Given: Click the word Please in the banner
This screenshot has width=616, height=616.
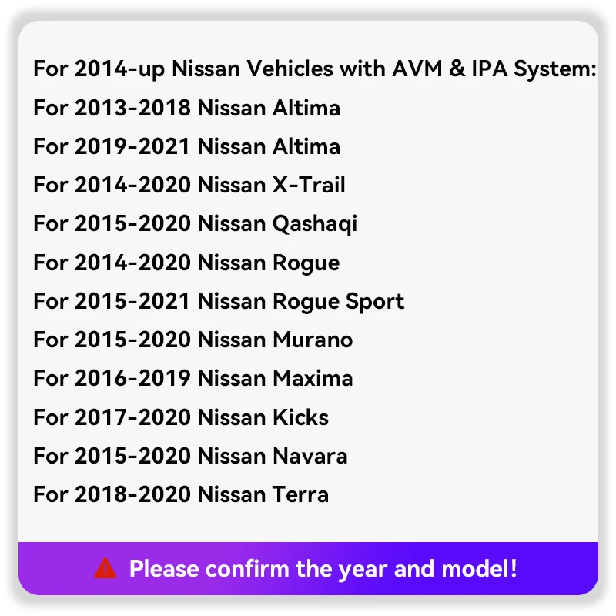Looking at the screenshot, I should (x=164, y=568).
